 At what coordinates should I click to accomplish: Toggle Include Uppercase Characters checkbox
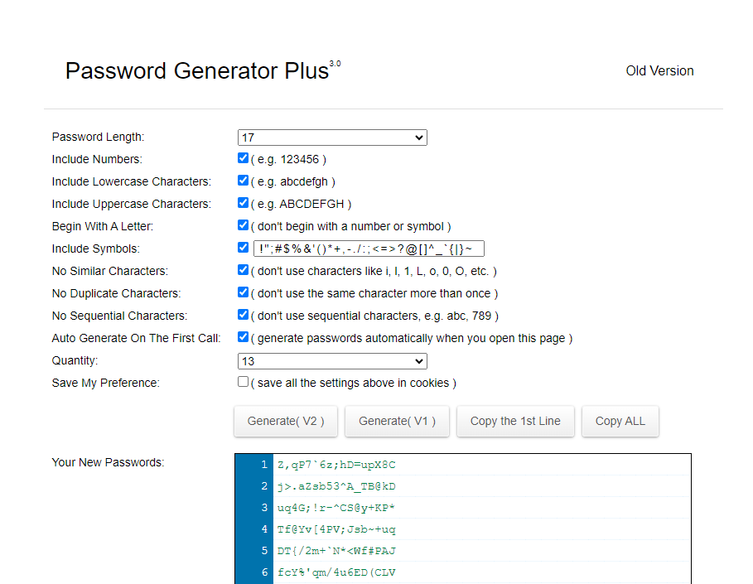243,203
